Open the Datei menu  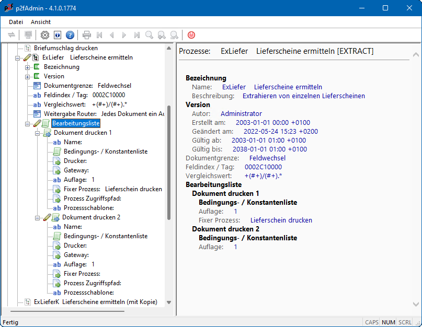(x=16, y=22)
